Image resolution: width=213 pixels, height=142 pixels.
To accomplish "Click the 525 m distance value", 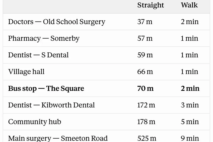I will click(x=147, y=139).
